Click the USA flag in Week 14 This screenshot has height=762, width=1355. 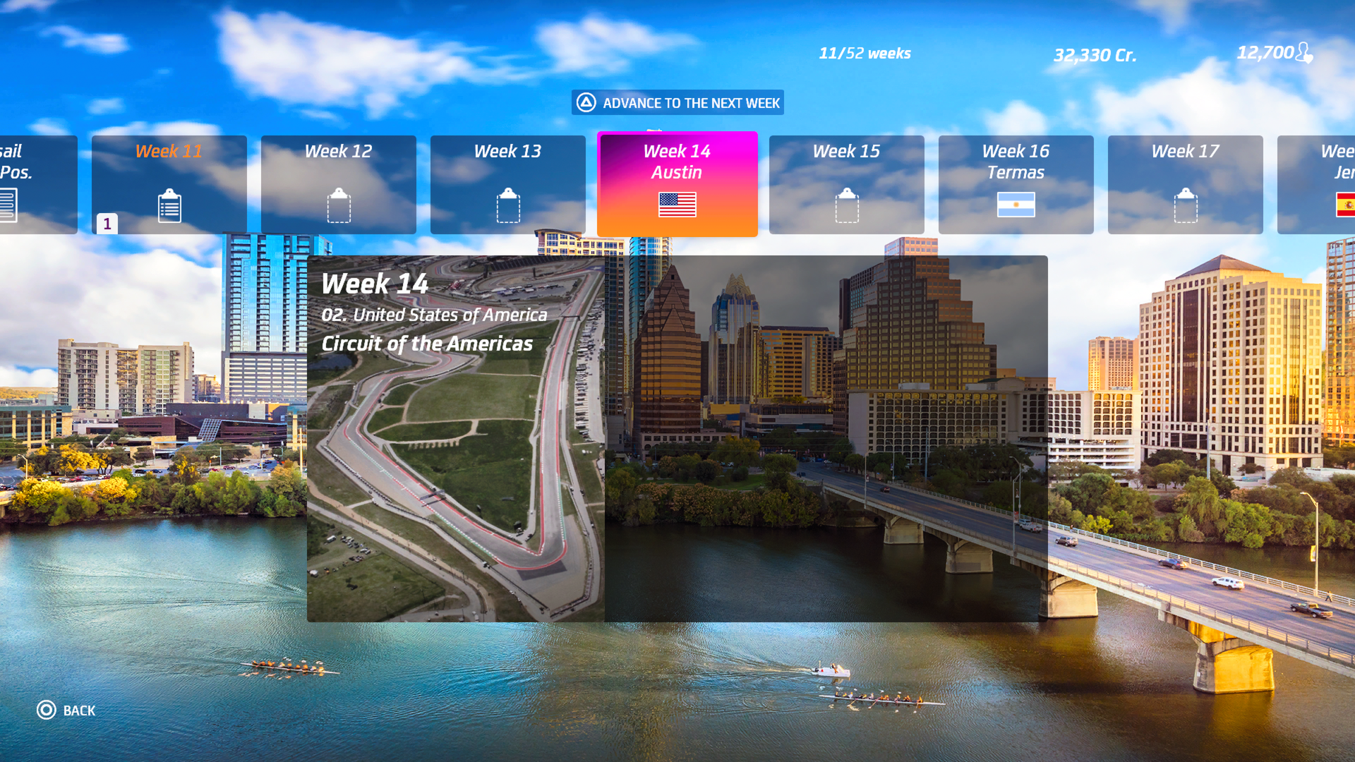click(x=677, y=205)
